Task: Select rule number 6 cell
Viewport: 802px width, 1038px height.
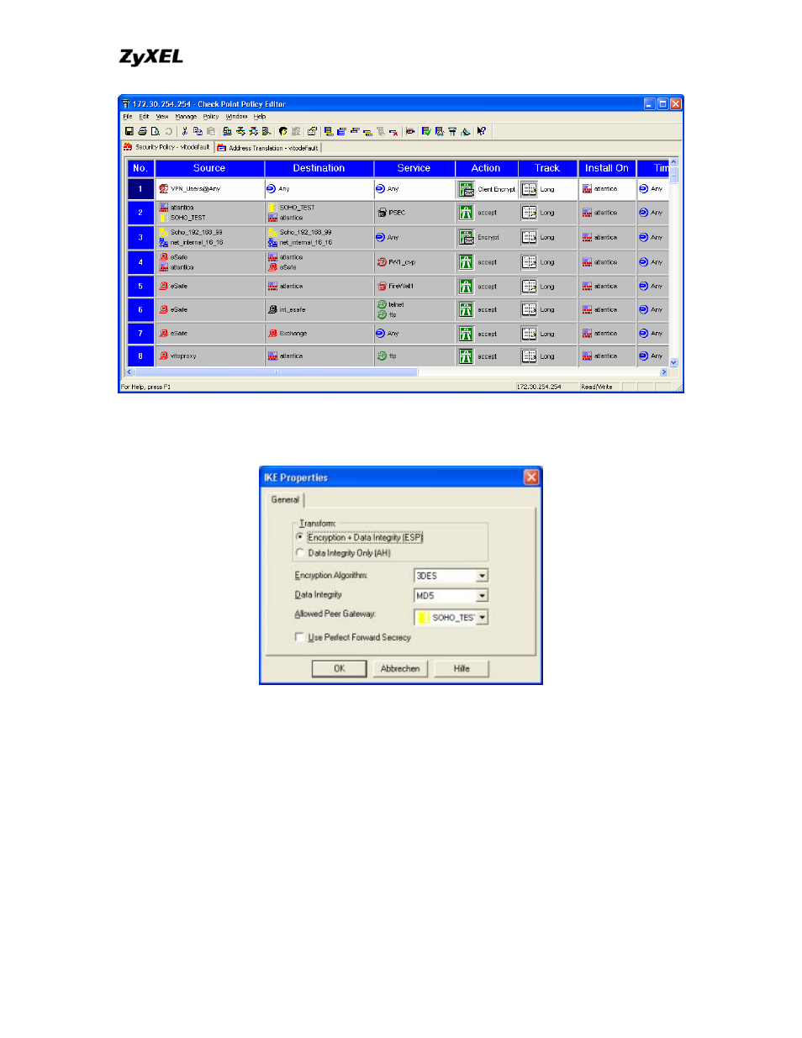Action: click(140, 310)
